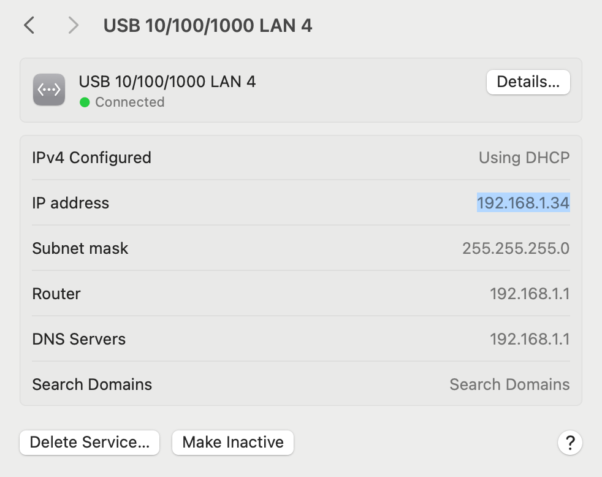Click the service name next to the adapter icon
Viewport: 602px width, 477px height.
[167, 82]
